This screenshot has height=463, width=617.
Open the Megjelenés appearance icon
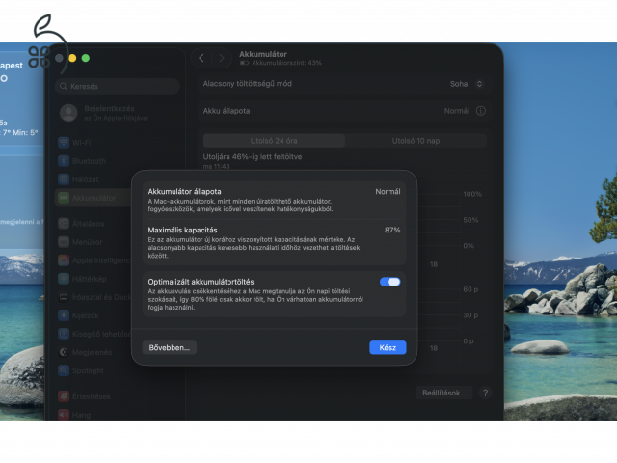point(64,352)
